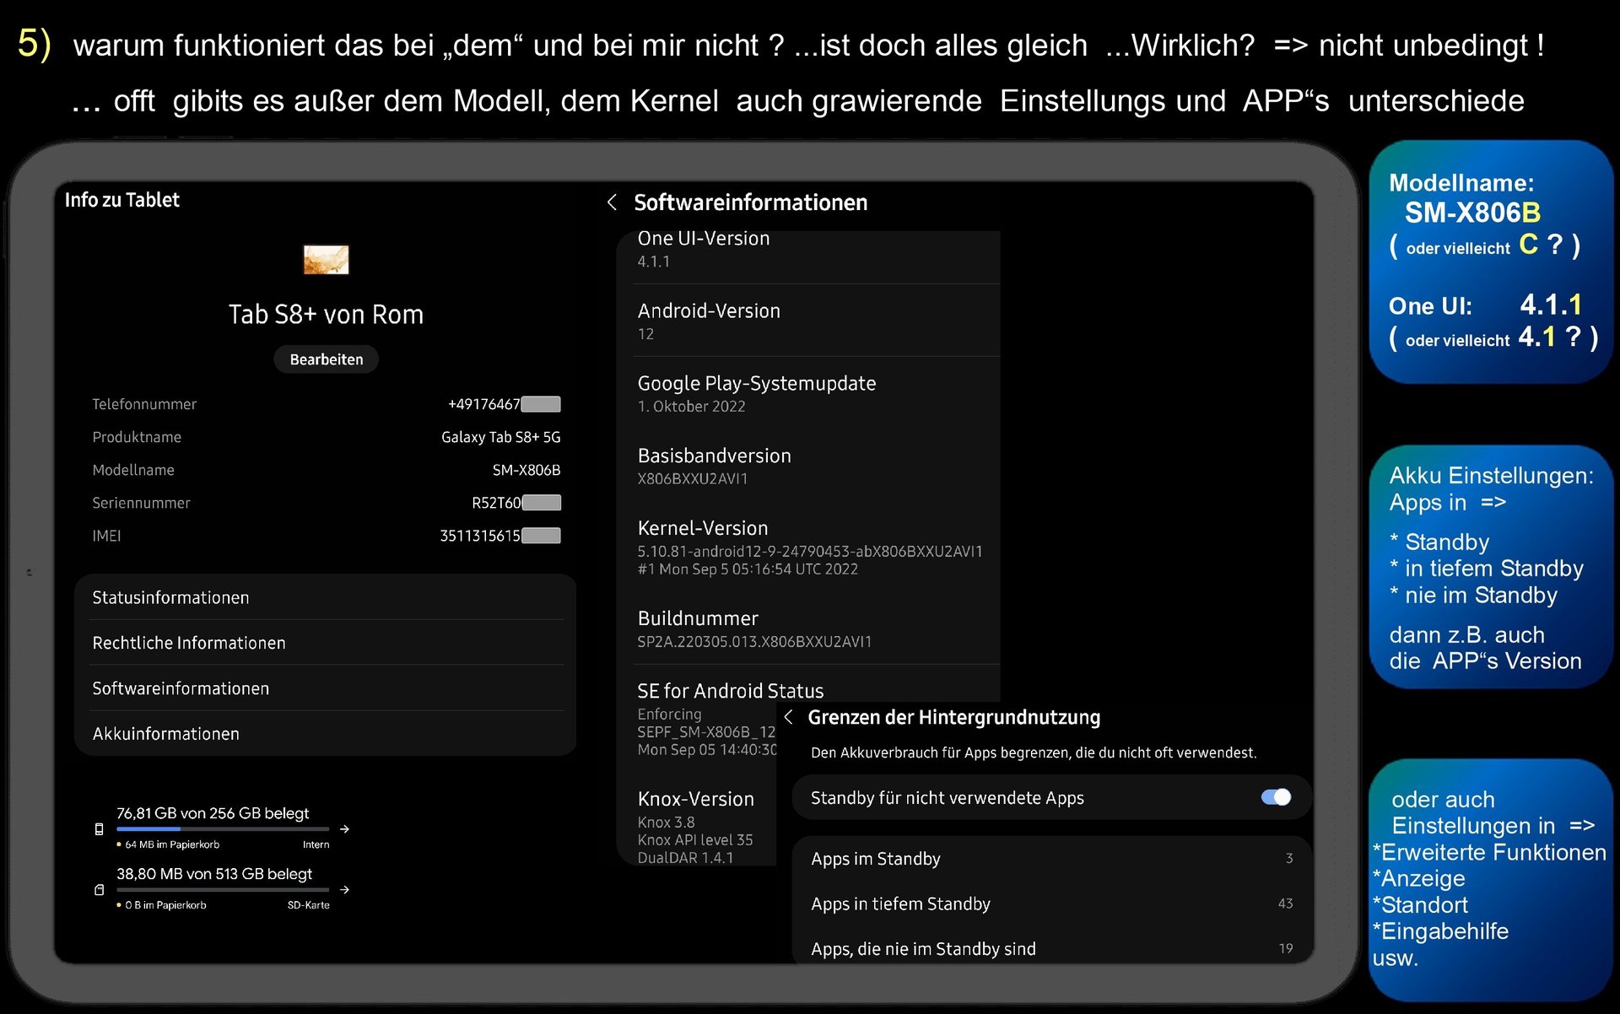Tap Google Play-Systemupdate entry

(808, 394)
